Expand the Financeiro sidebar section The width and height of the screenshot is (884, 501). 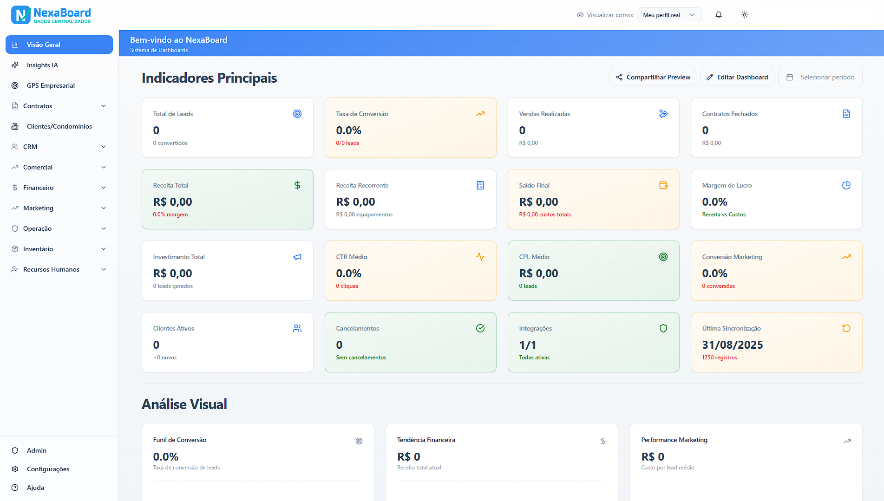pyautogui.click(x=59, y=188)
